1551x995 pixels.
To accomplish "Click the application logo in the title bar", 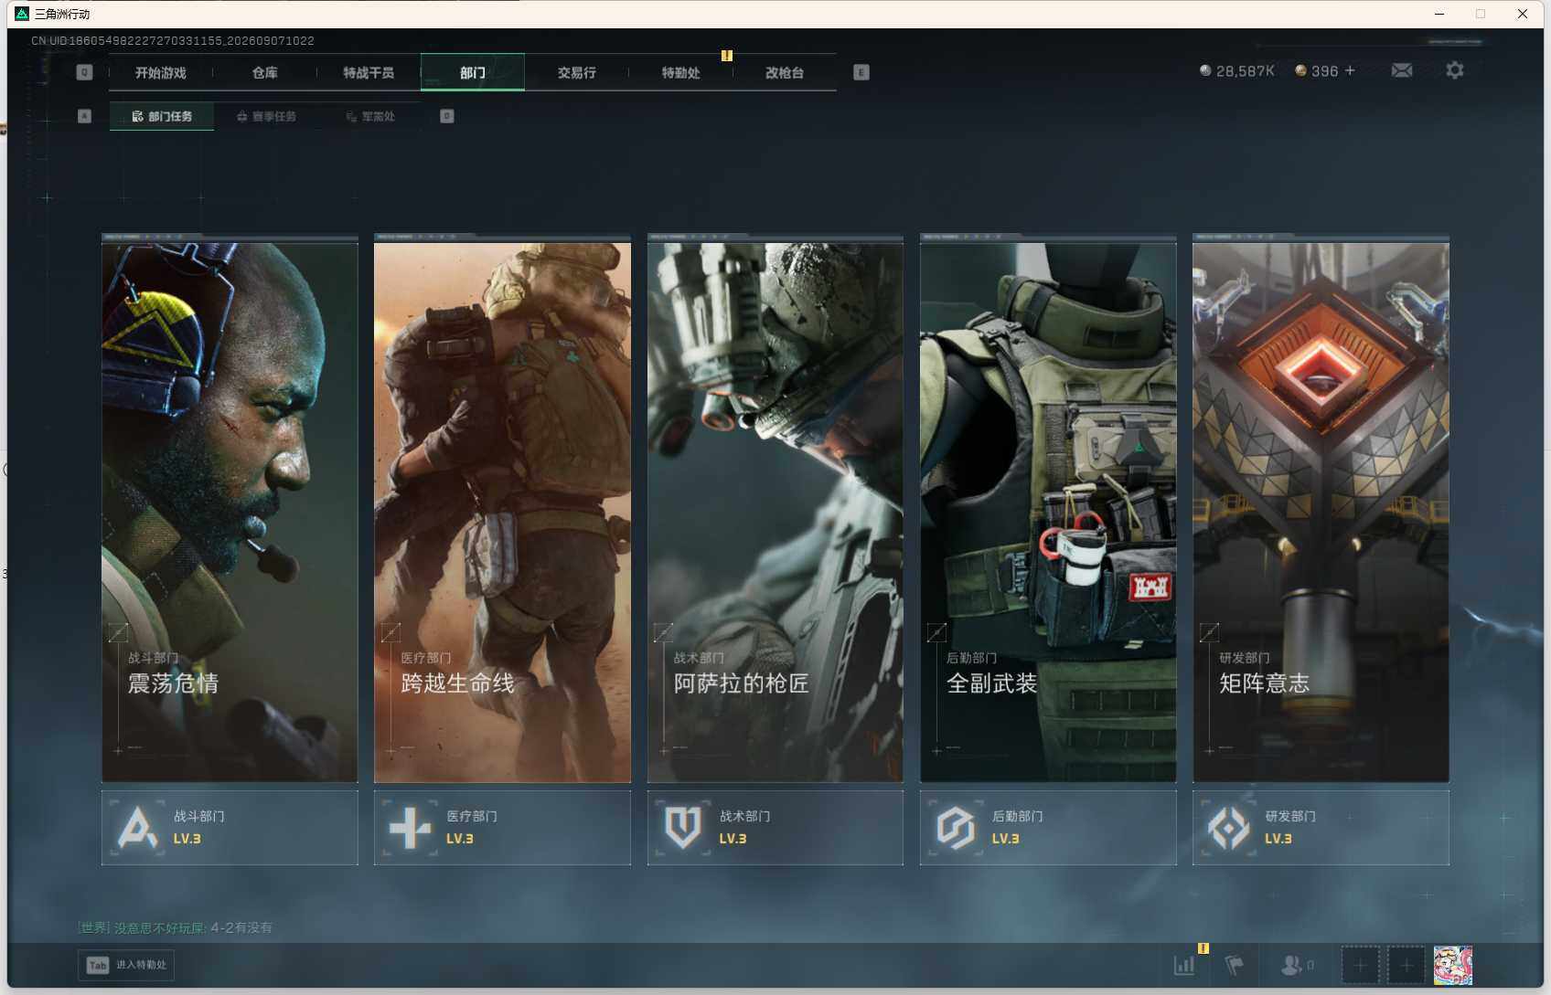I will coord(22,14).
